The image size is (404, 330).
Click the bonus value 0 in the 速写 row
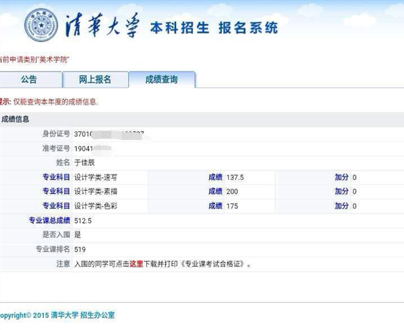(x=354, y=177)
